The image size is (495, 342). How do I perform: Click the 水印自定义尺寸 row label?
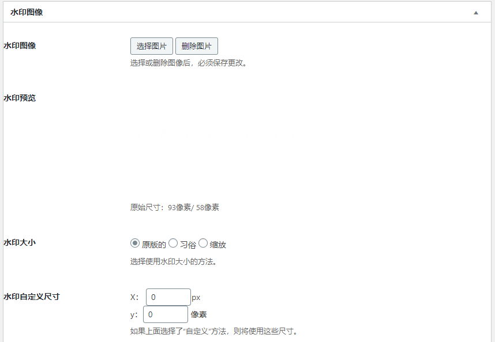pos(32,297)
